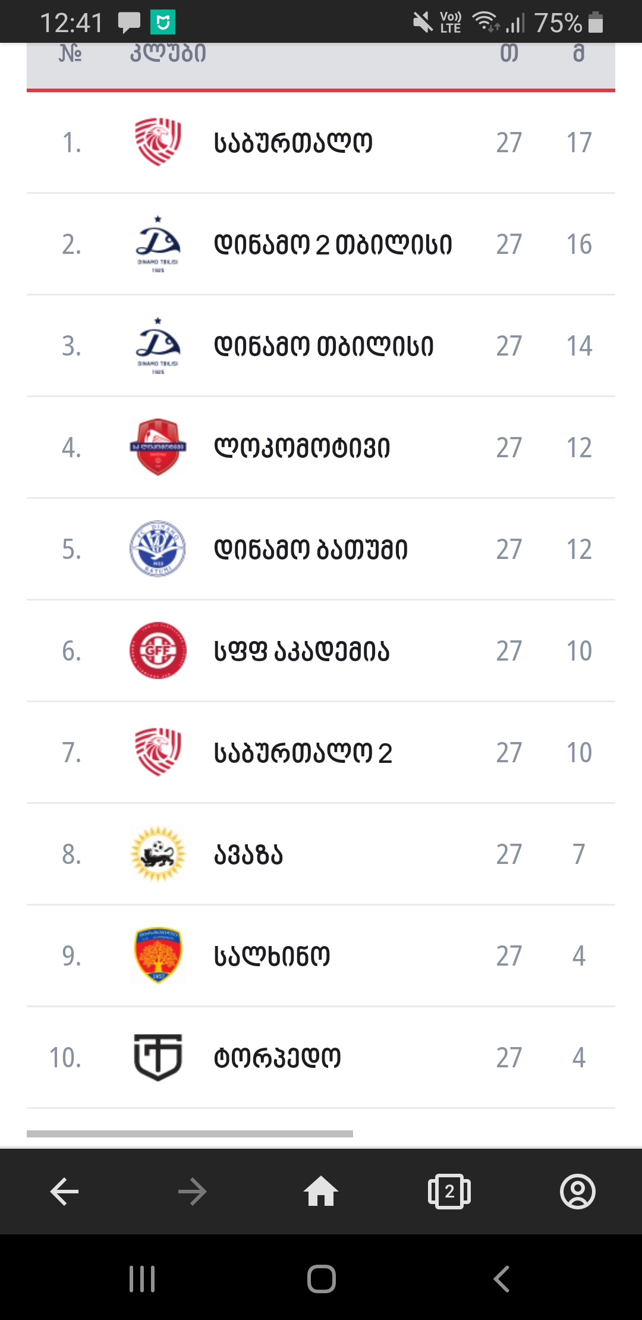
Task: Open the browser account profile icon
Action: [577, 1192]
